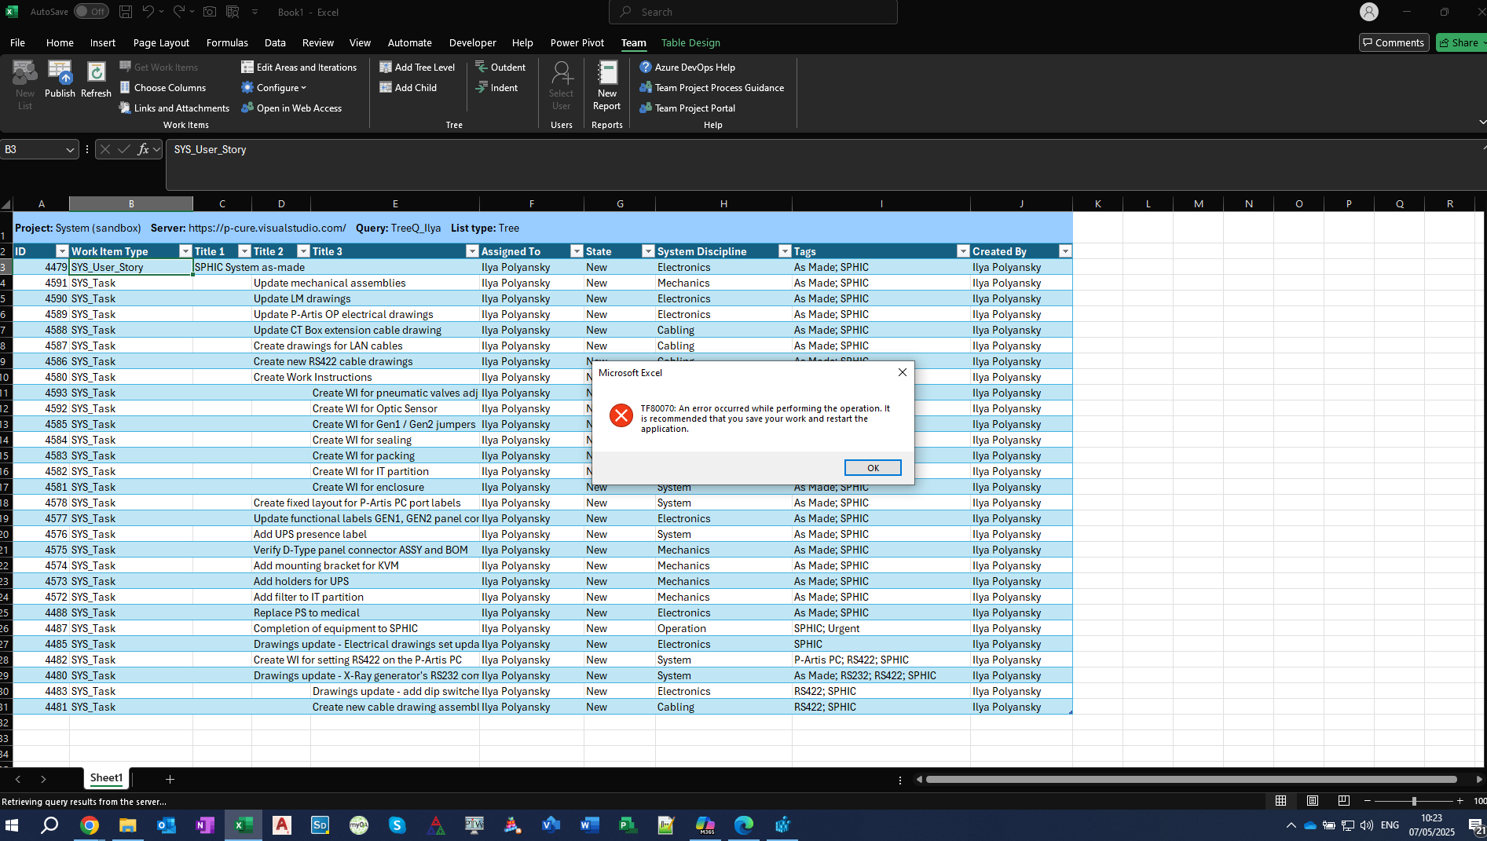
Task: Click the zoom out minus button
Action: [1368, 801]
